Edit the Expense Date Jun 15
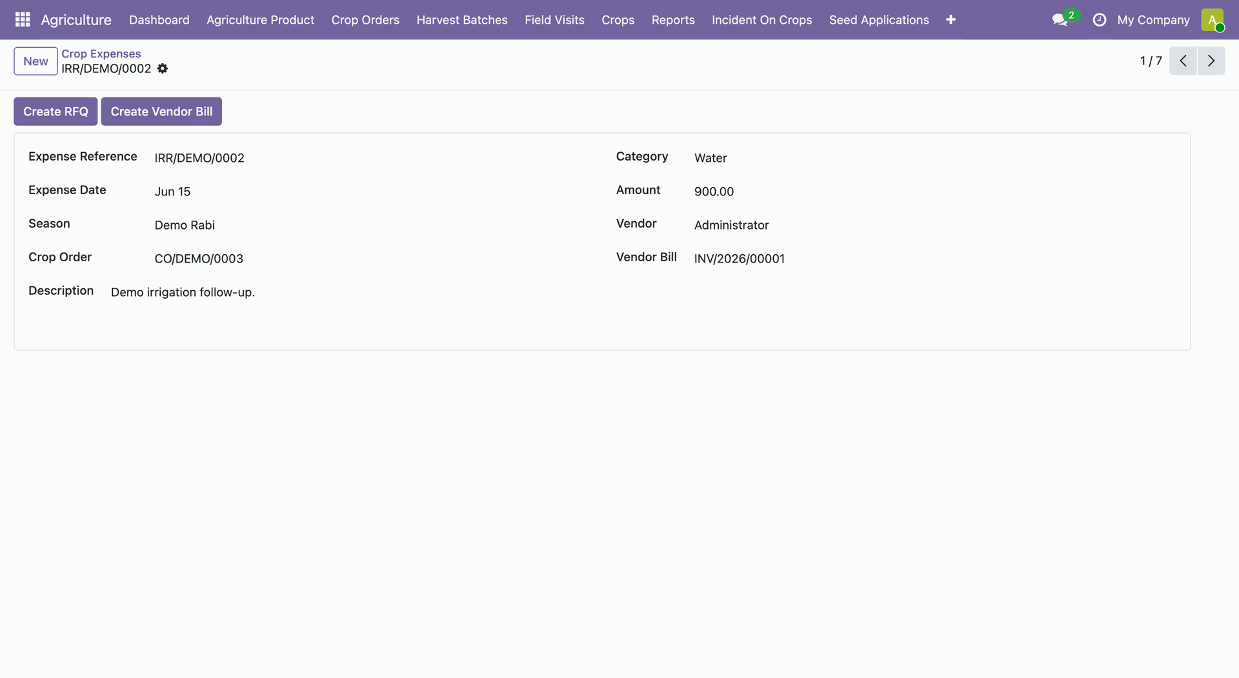Image resolution: width=1239 pixels, height=678 pixels. click(x=172, y=192)
